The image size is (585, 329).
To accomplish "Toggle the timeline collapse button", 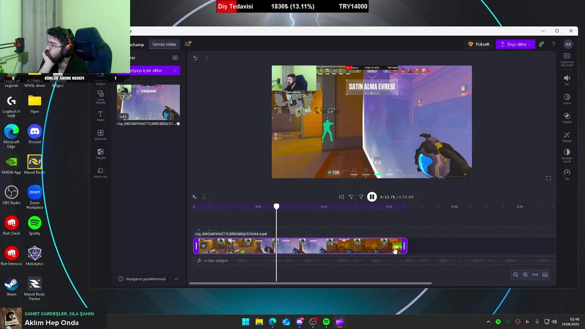I will tap(545, 275).
